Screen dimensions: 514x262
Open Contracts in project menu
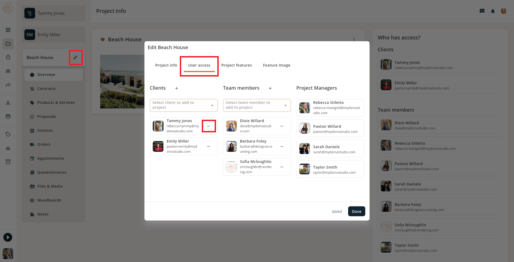54,89
